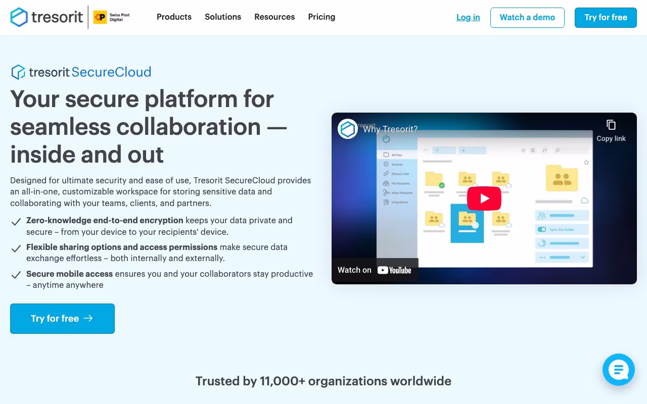Click the Try for free arrow button
Viewport: 647px width, 404px height.
pos(62,319)
